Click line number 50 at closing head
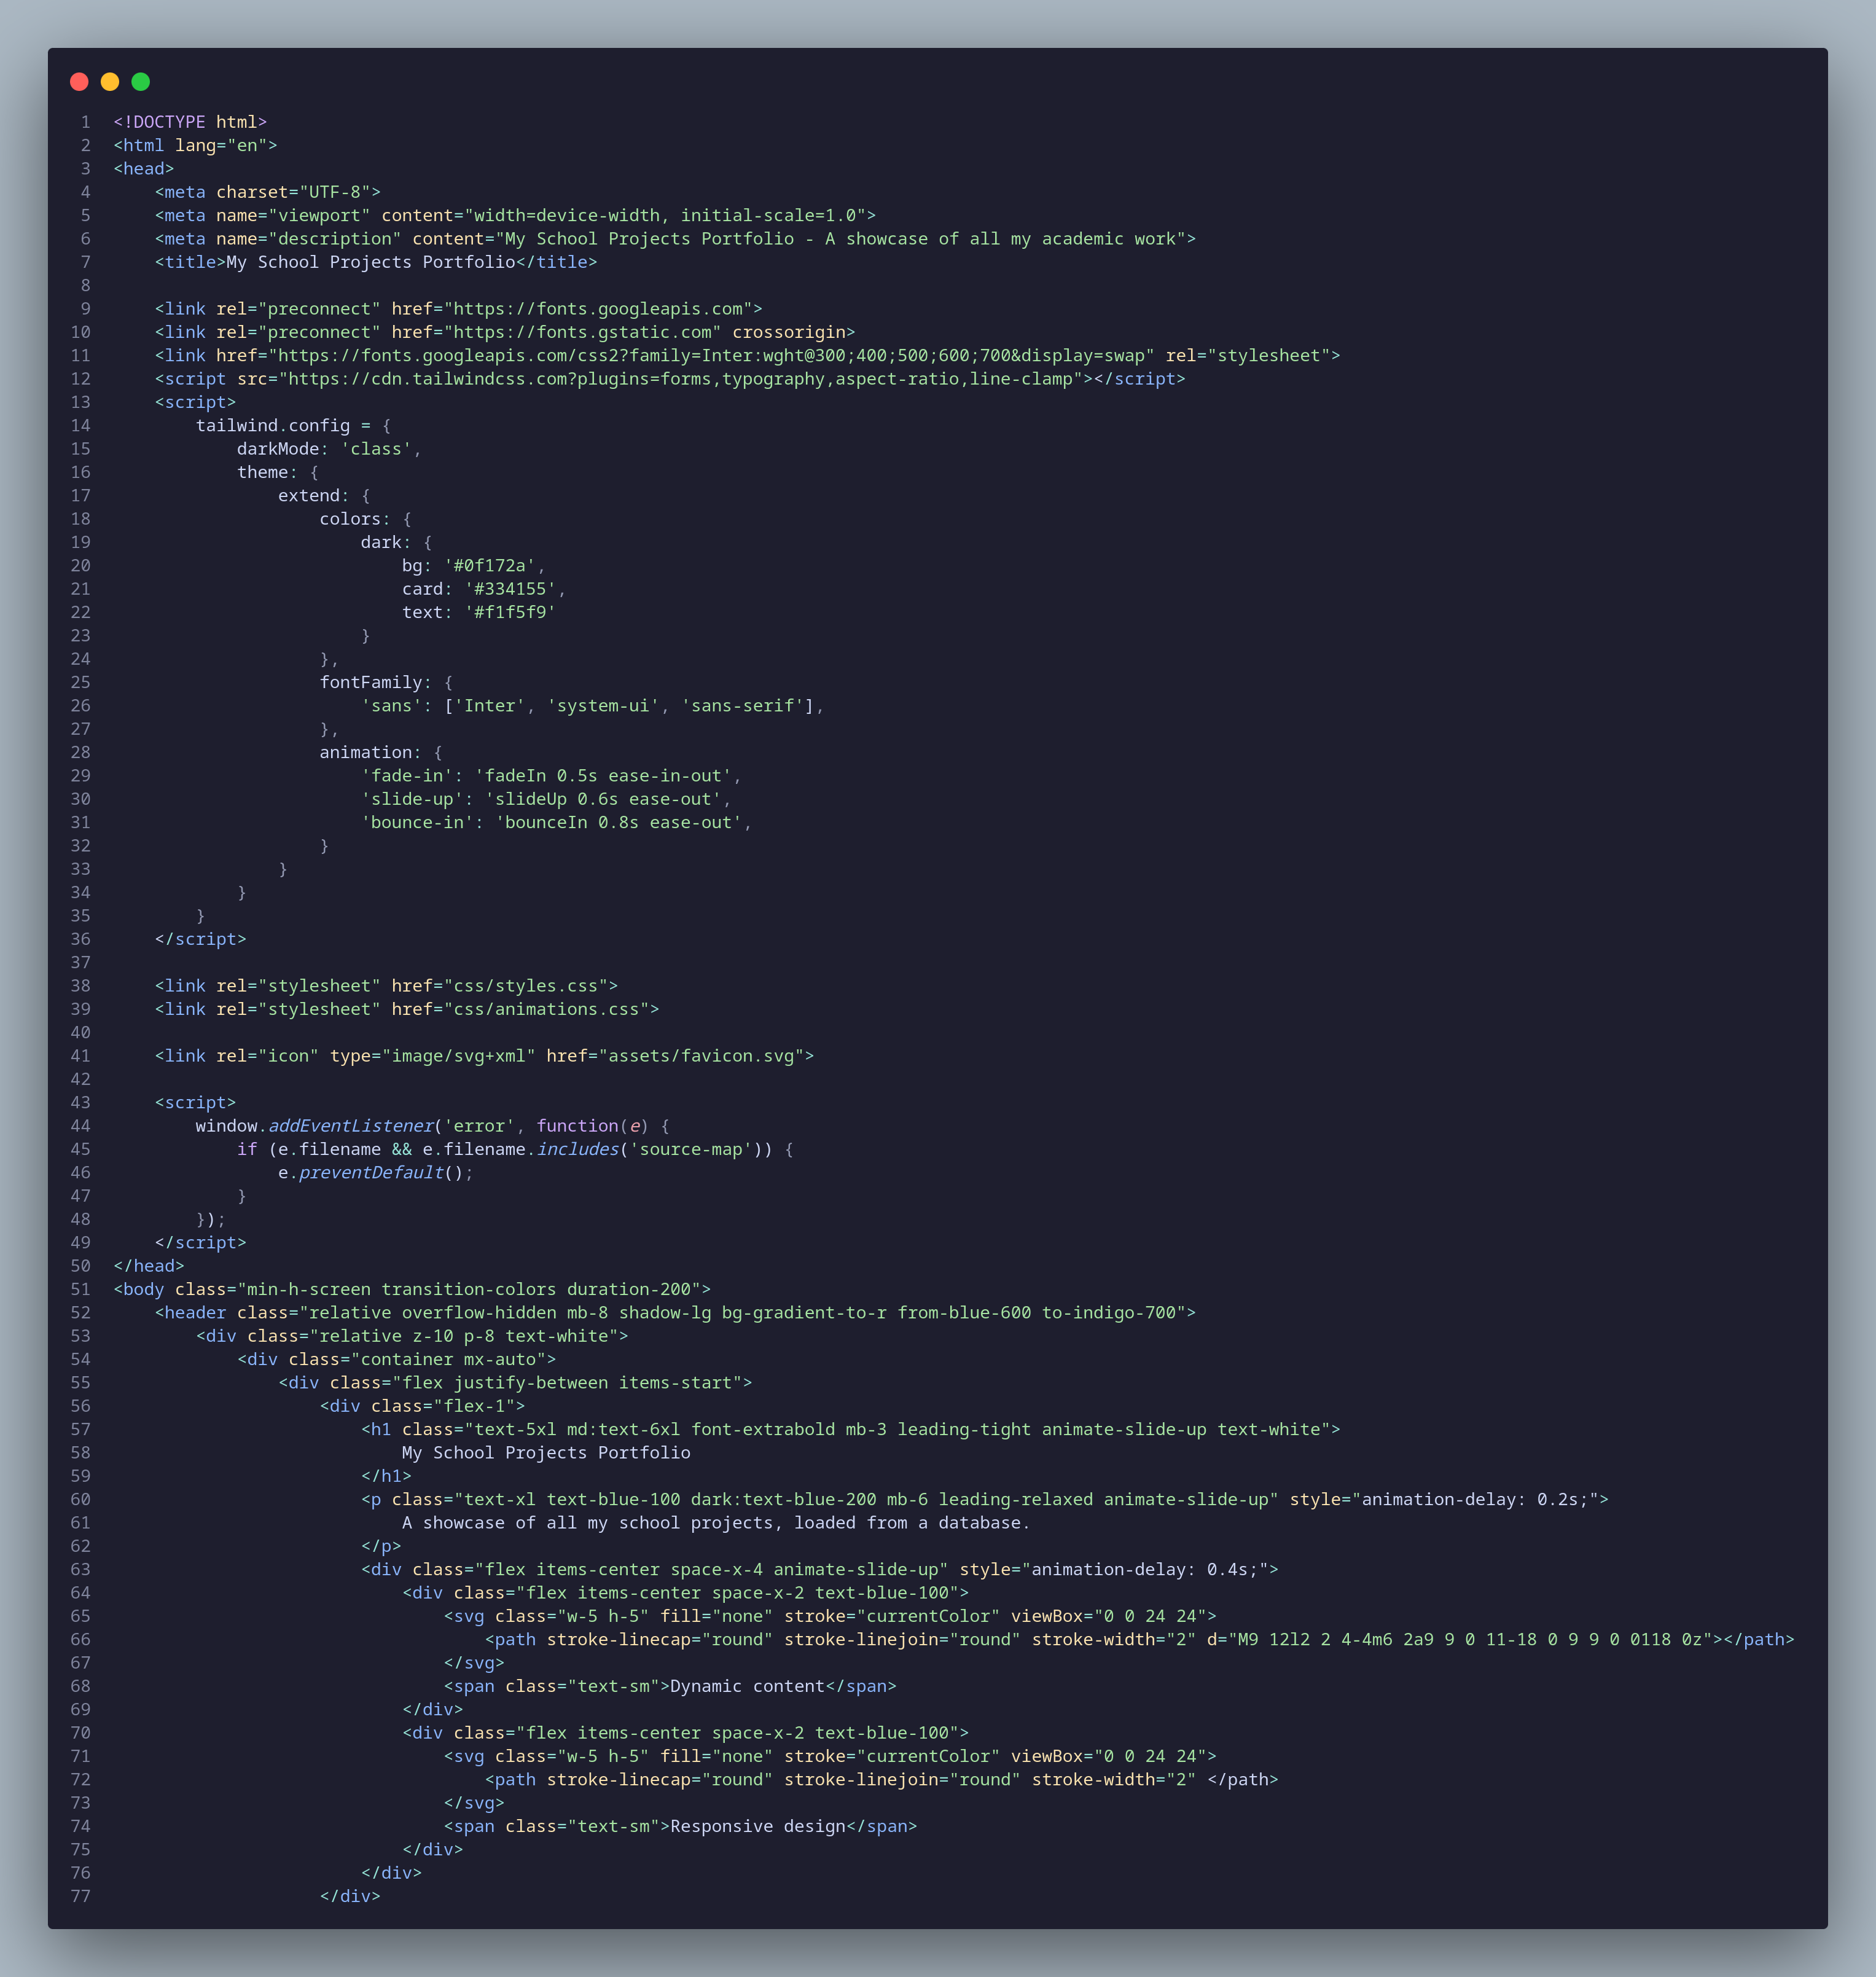1876x1977 pixels. 81,1266
